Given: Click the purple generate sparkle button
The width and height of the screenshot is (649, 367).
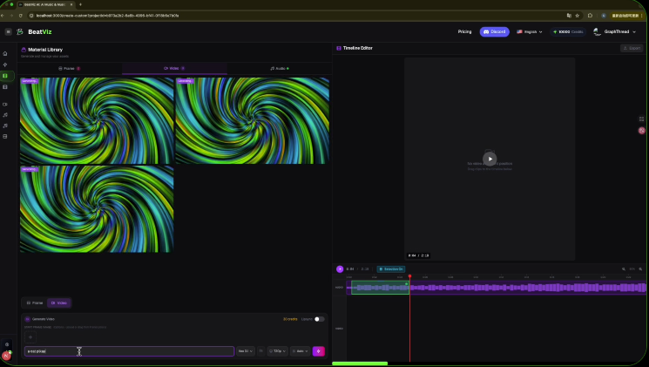Looking at the screenshot, I should pos(318,351).
